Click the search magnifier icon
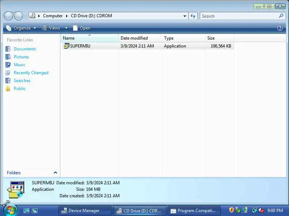The height and width of the screenshot is (216, 289). [x=281, y=16]
